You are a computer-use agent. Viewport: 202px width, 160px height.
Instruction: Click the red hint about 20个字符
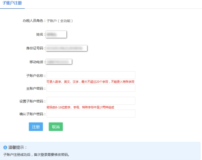(x=91, y=82)
